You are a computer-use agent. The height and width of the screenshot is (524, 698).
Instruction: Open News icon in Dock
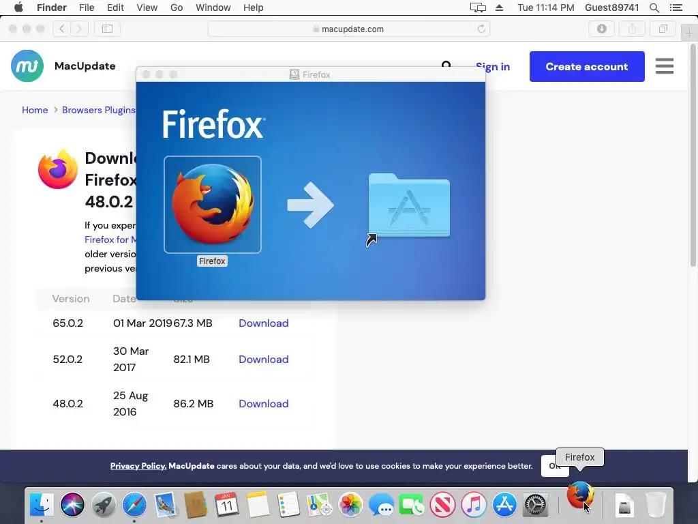[442, 505]
